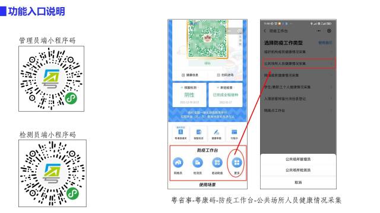Image resolution: width=380 pixels, height=213 pixels.
Task: Open the three-dot menu in the phone header
Action: (319, 31)
